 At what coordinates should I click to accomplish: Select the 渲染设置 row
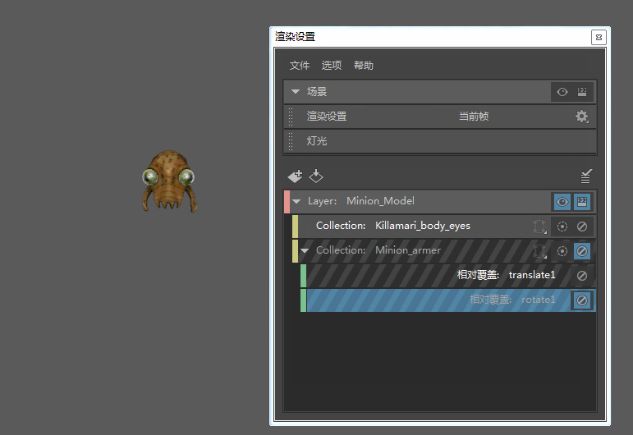coord(440,117)
